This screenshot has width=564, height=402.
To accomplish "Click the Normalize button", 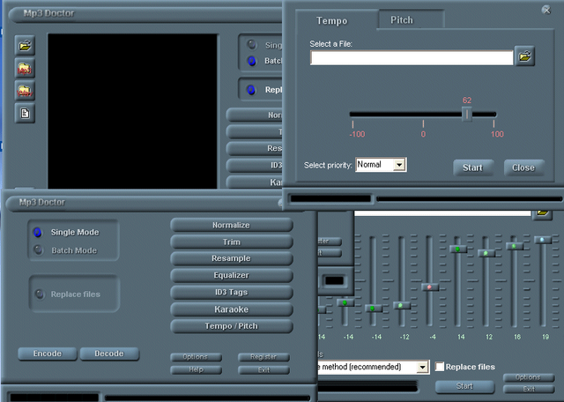I will pos(231,225).
